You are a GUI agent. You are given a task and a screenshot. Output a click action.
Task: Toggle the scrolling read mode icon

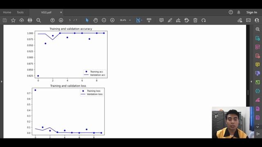pos(149,20)
